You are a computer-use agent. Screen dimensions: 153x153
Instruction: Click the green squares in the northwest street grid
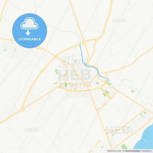(x=10, y=50)
